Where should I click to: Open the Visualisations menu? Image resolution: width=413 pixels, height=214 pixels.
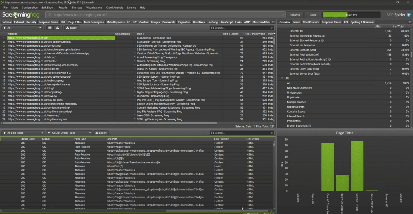(94, 7)
